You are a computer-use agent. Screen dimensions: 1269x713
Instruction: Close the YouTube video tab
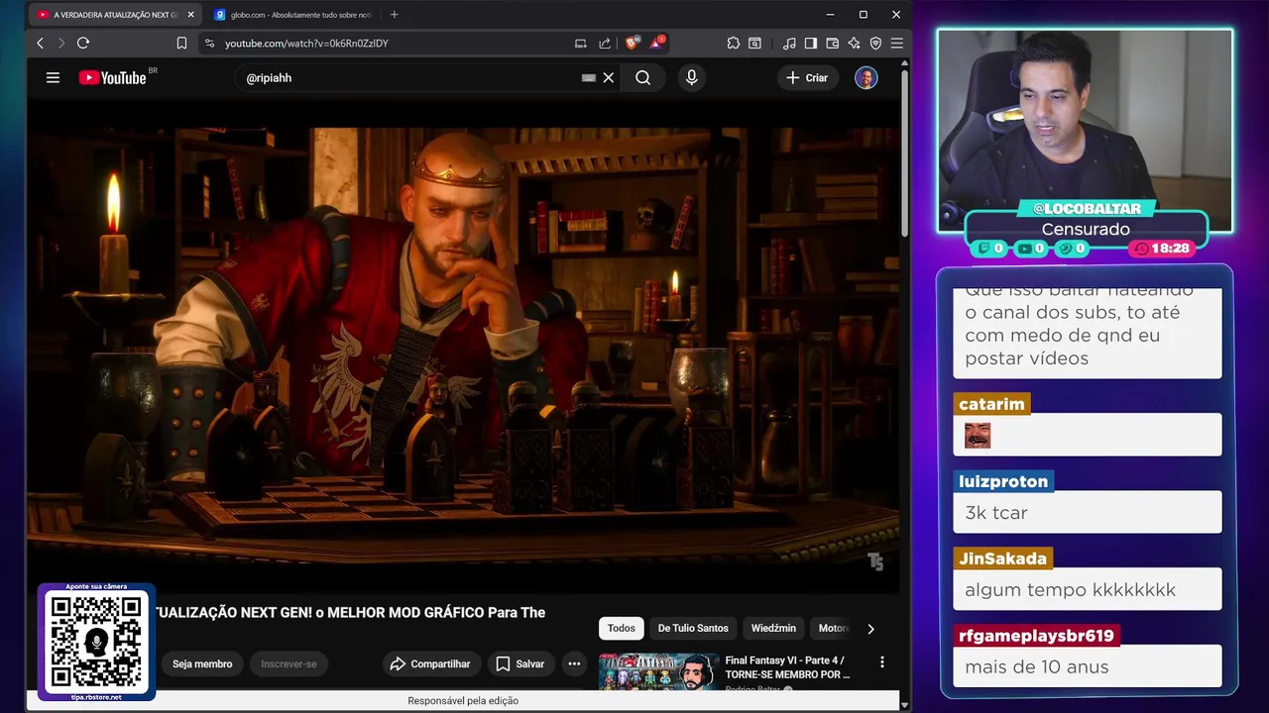point(191,15)
